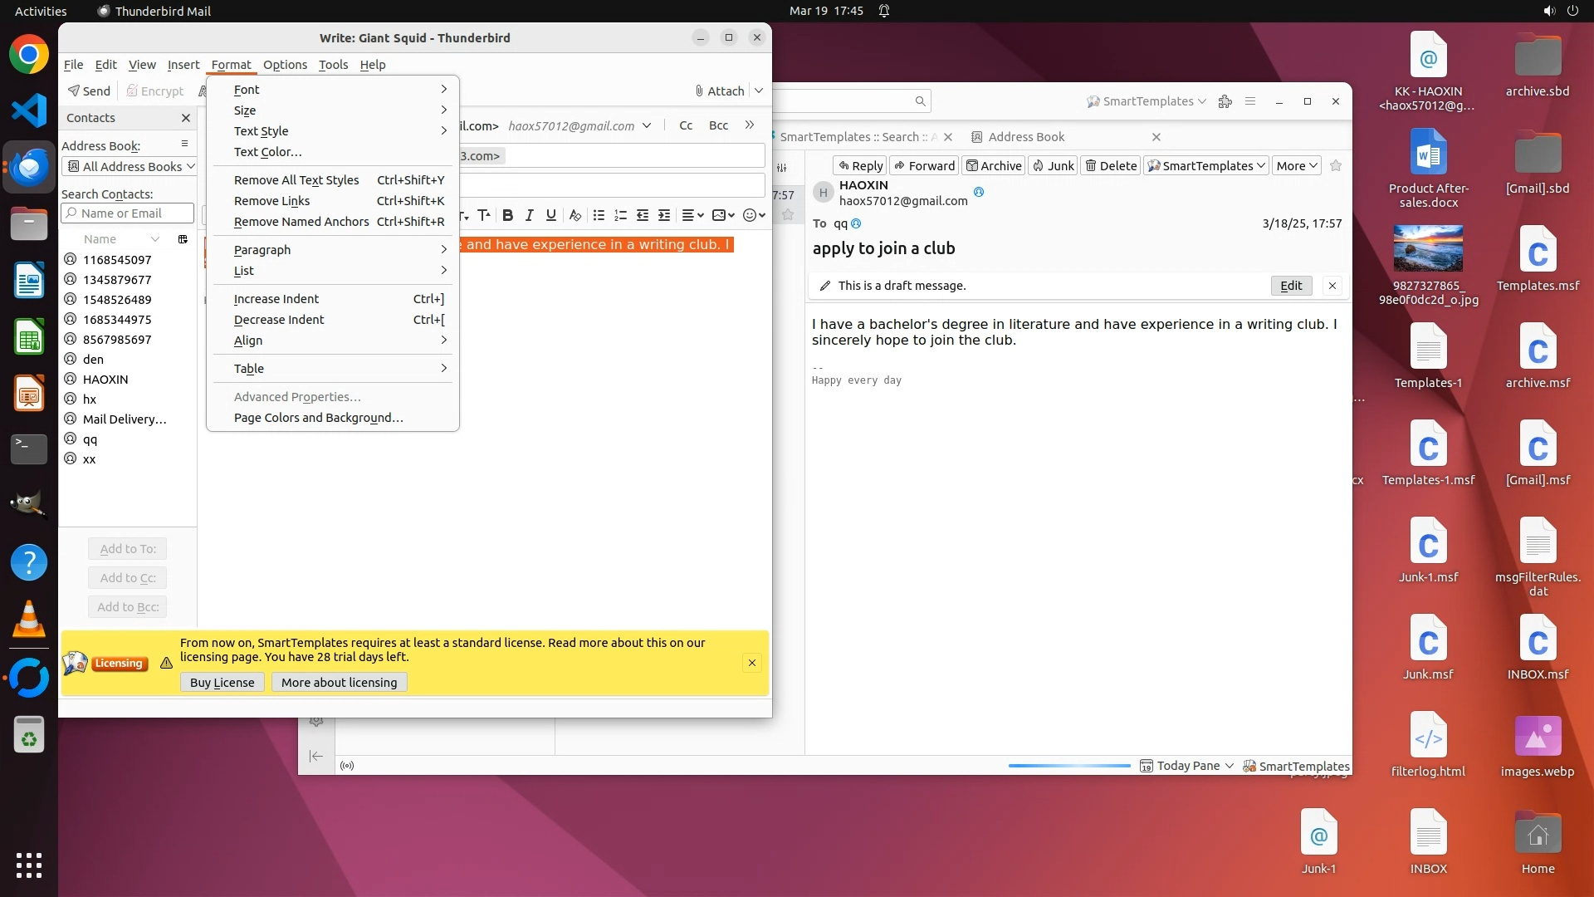Toggle bold formatting in compose toolbar
Viewport: 1594px width, 897px height.
point(507,215)
